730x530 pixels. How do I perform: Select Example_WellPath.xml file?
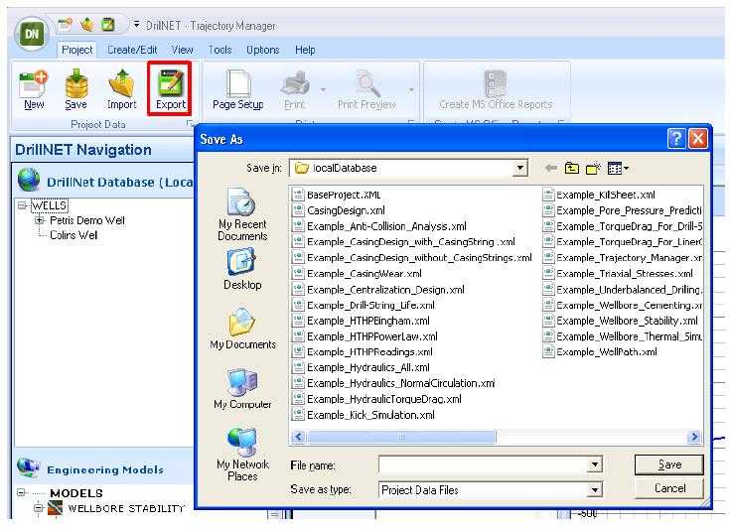coord(601,351)
